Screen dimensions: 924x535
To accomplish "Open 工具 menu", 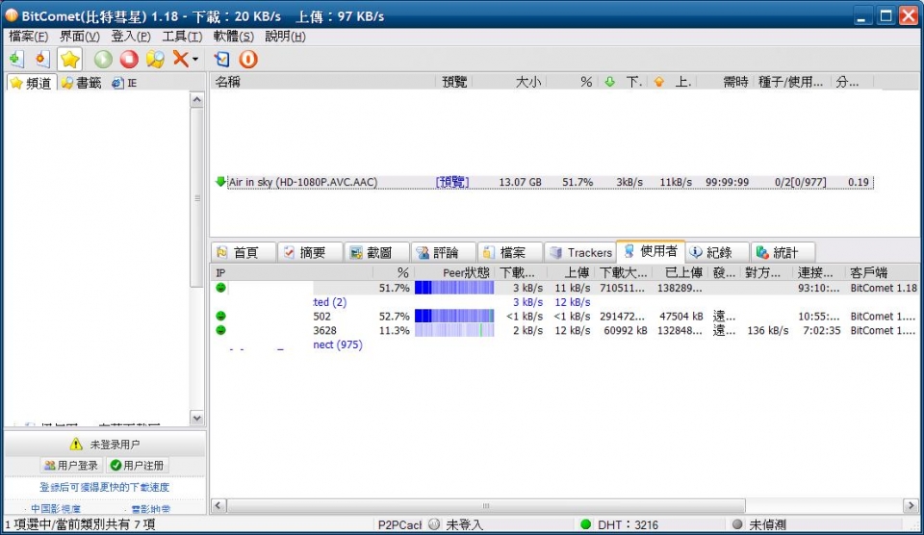I will tap(182, 37).
